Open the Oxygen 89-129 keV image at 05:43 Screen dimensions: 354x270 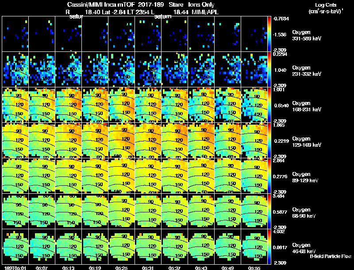pyautogui.click(x=201, y=176)
